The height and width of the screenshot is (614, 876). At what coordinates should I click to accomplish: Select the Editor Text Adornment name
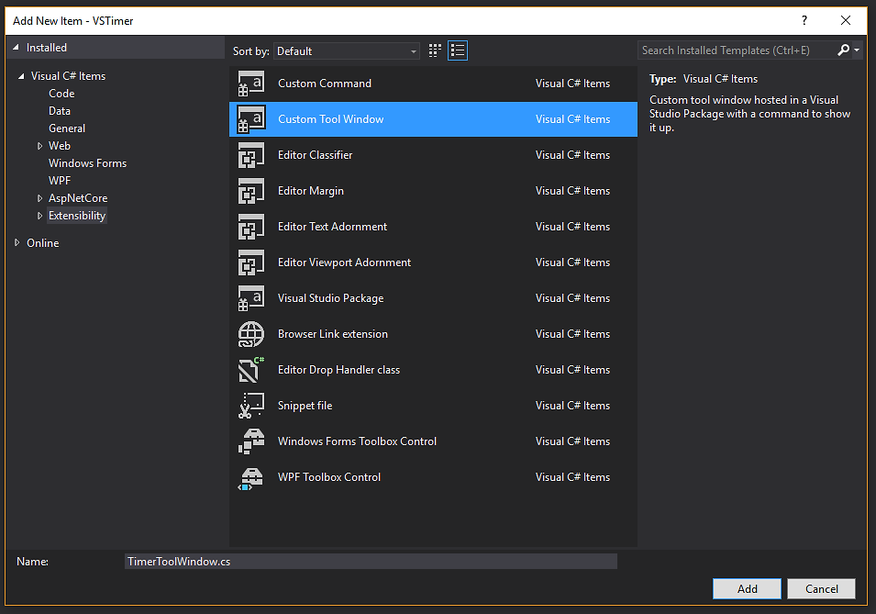pos(332,227)
